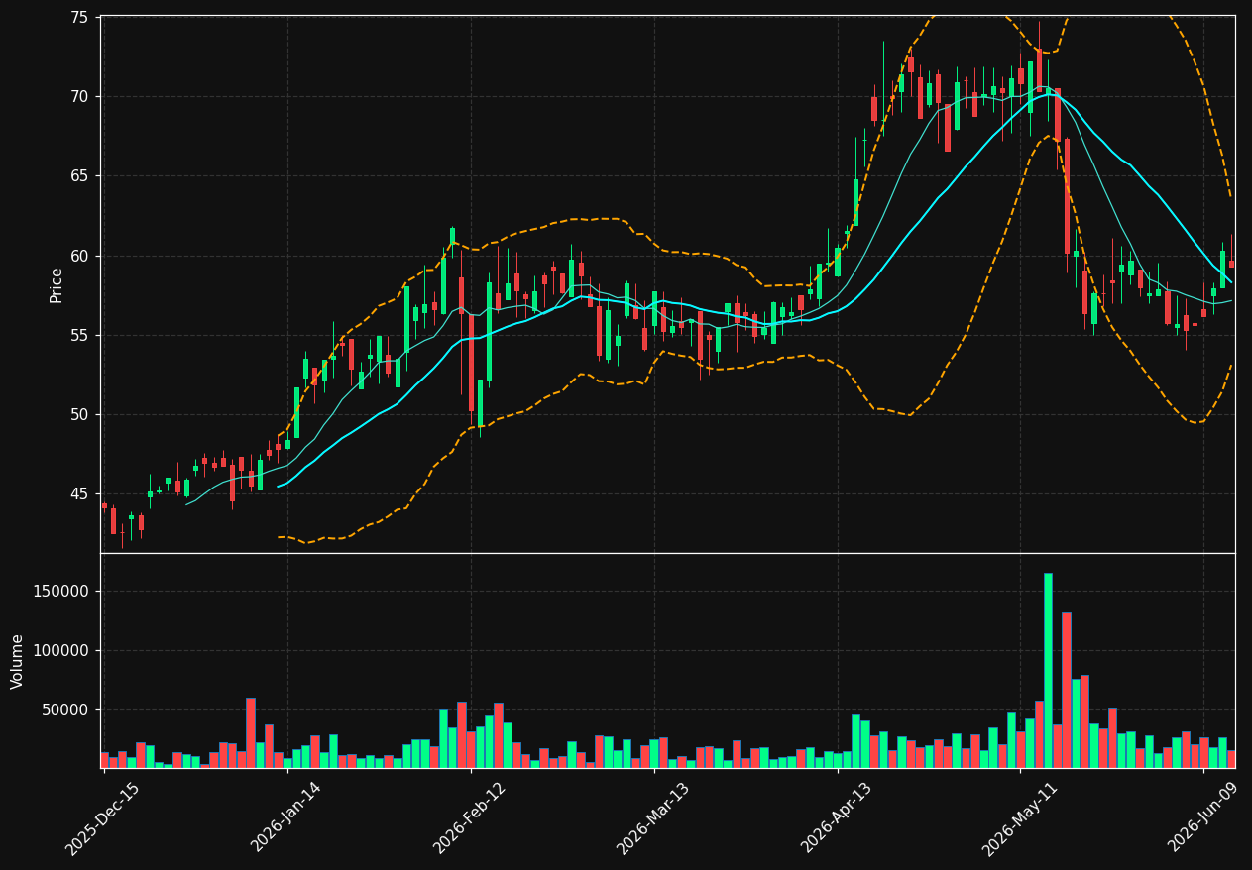Click the 65 price axis tick

79,175
